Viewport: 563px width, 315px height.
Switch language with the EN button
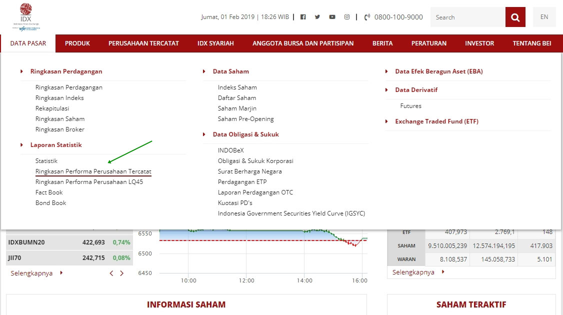544,17
